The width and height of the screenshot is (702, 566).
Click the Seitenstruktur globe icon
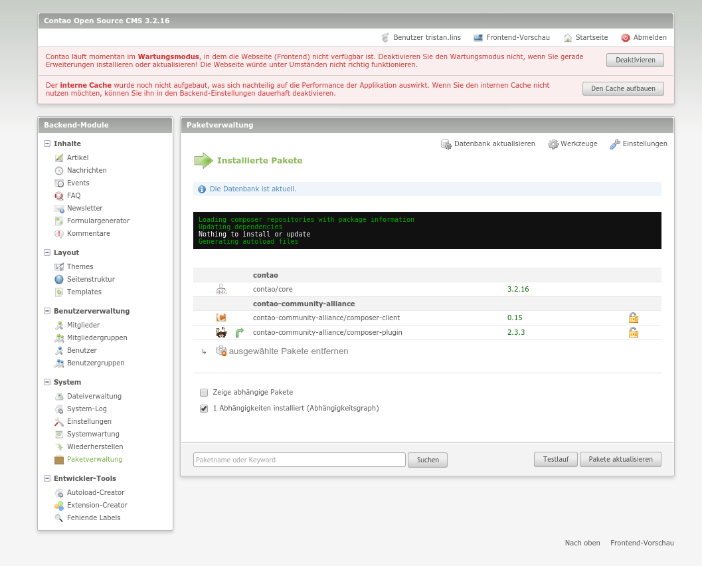[x=58, y=280]
